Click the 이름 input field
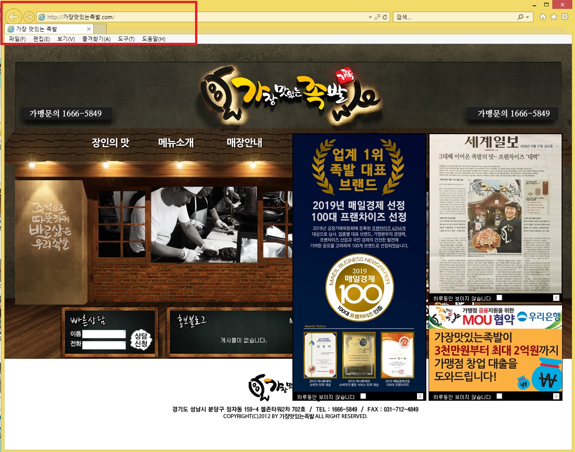 click(x=104, y=334)
